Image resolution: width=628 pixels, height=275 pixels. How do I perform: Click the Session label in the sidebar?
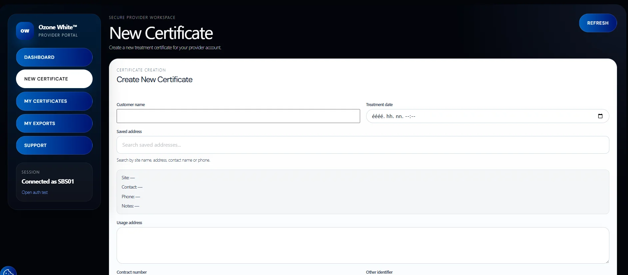coord(31,172)
